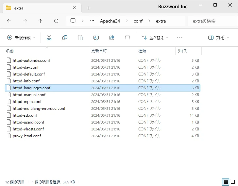
Task: Click the Rename icon in toolbar
Action: coord(96,38)
